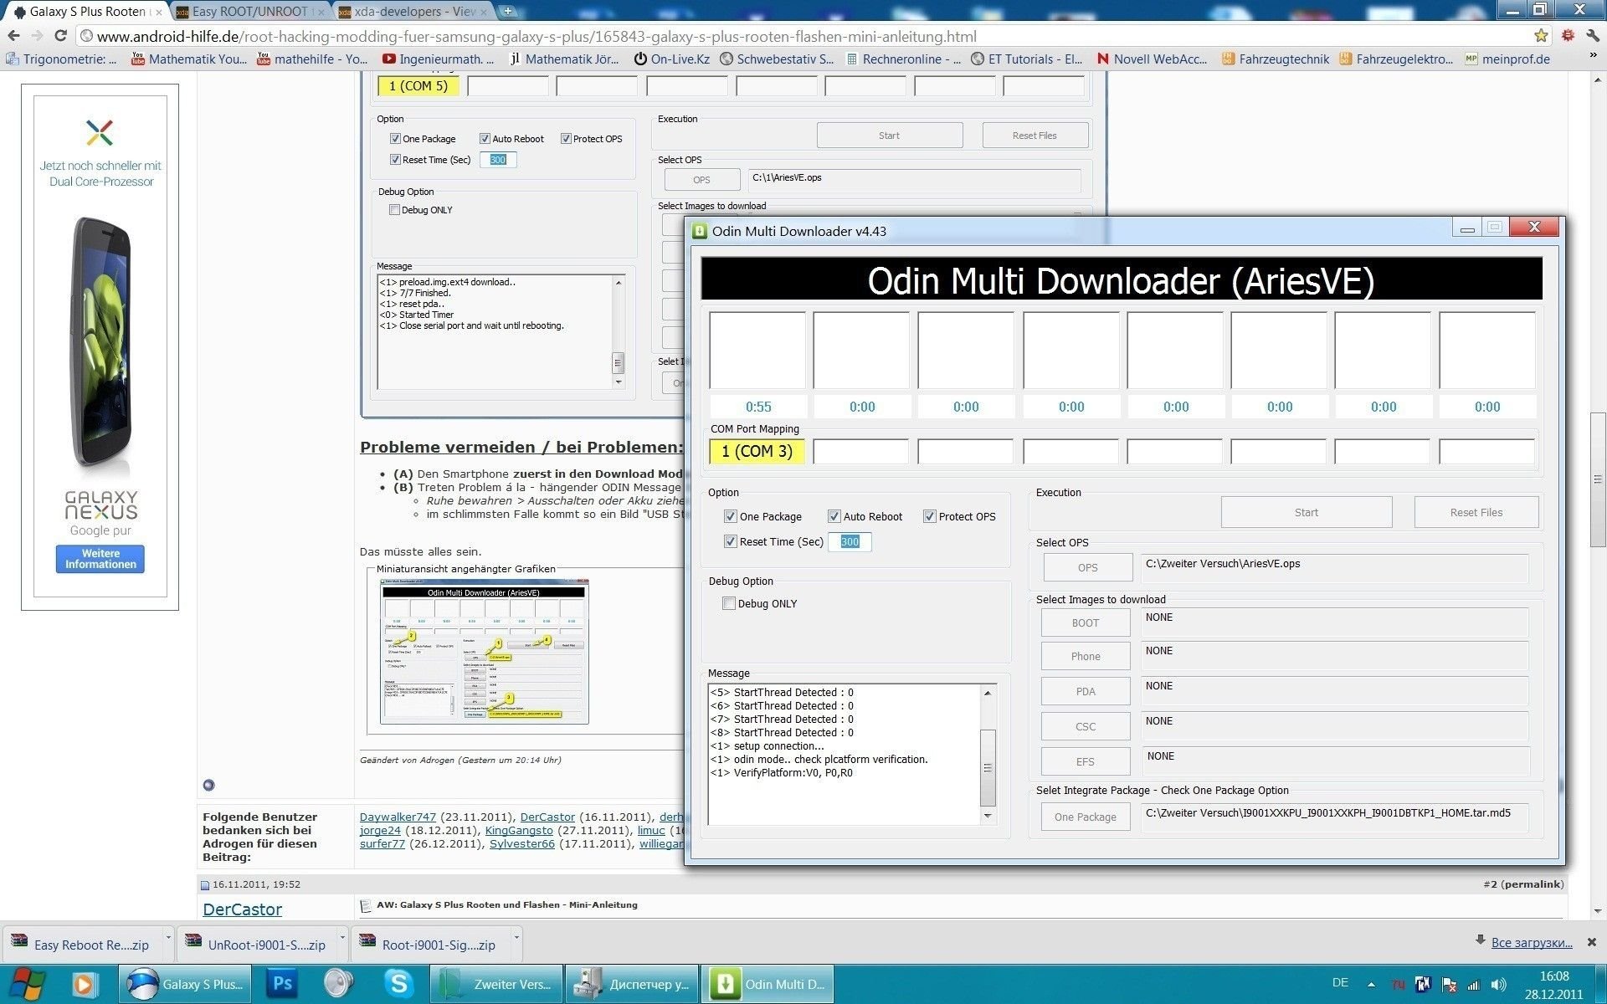Open meinprof.de bookmark
Viewport: 1607px width, 1004px height.
pos(1507,59)
